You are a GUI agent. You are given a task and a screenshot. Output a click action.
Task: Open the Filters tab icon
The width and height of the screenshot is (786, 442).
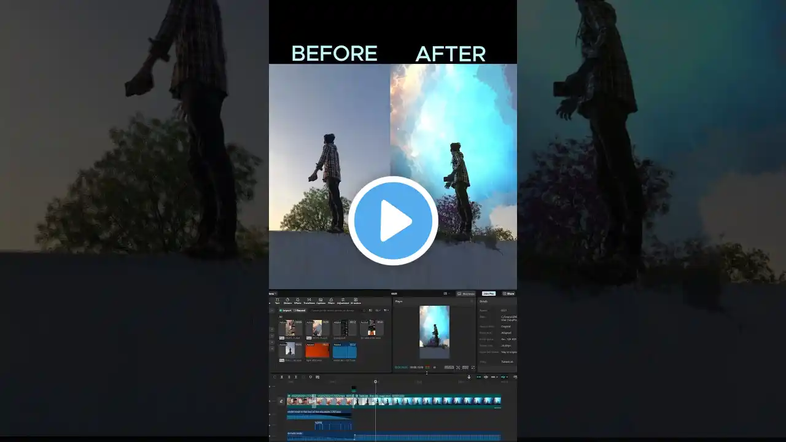pyautogui.click(x=331, y=301)
